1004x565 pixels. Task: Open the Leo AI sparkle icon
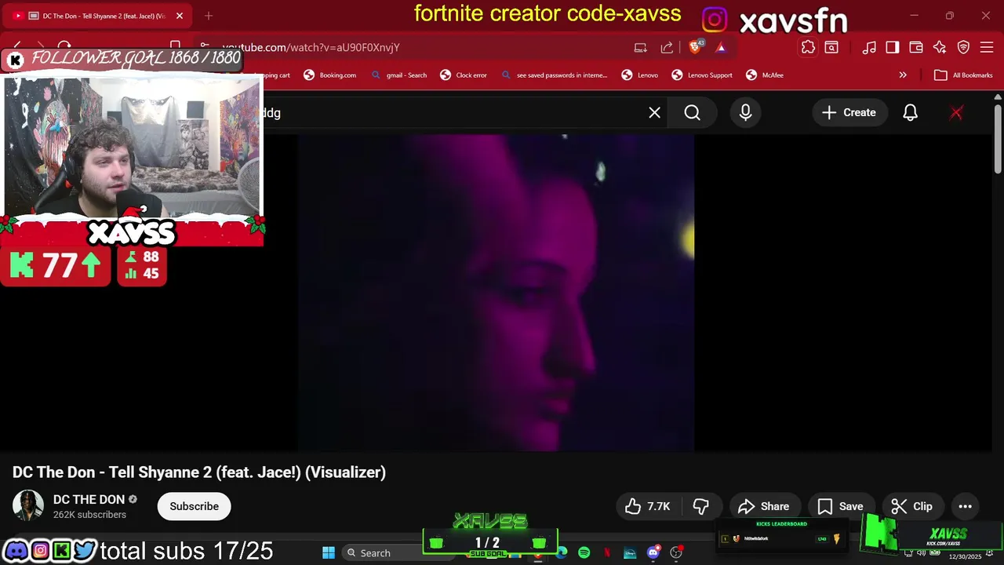[940, 48]
